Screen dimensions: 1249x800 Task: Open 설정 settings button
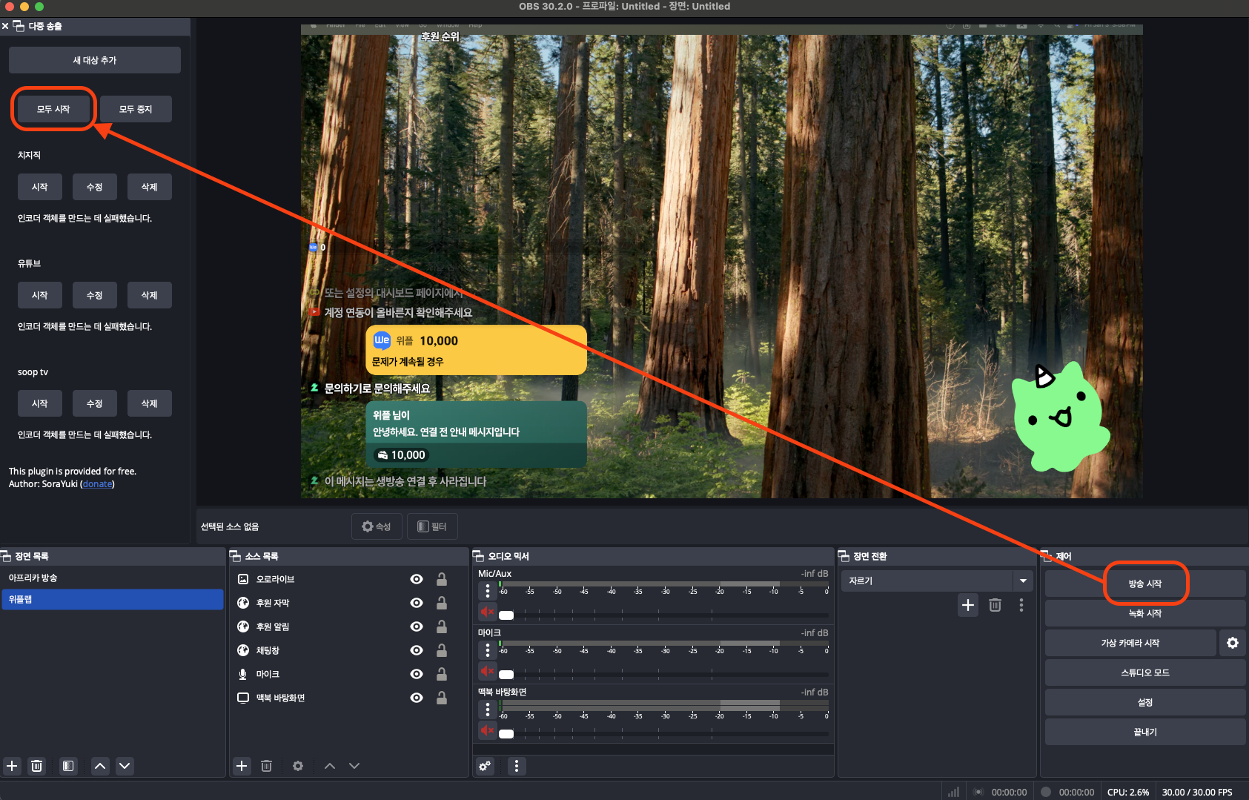coord(1145,702)
